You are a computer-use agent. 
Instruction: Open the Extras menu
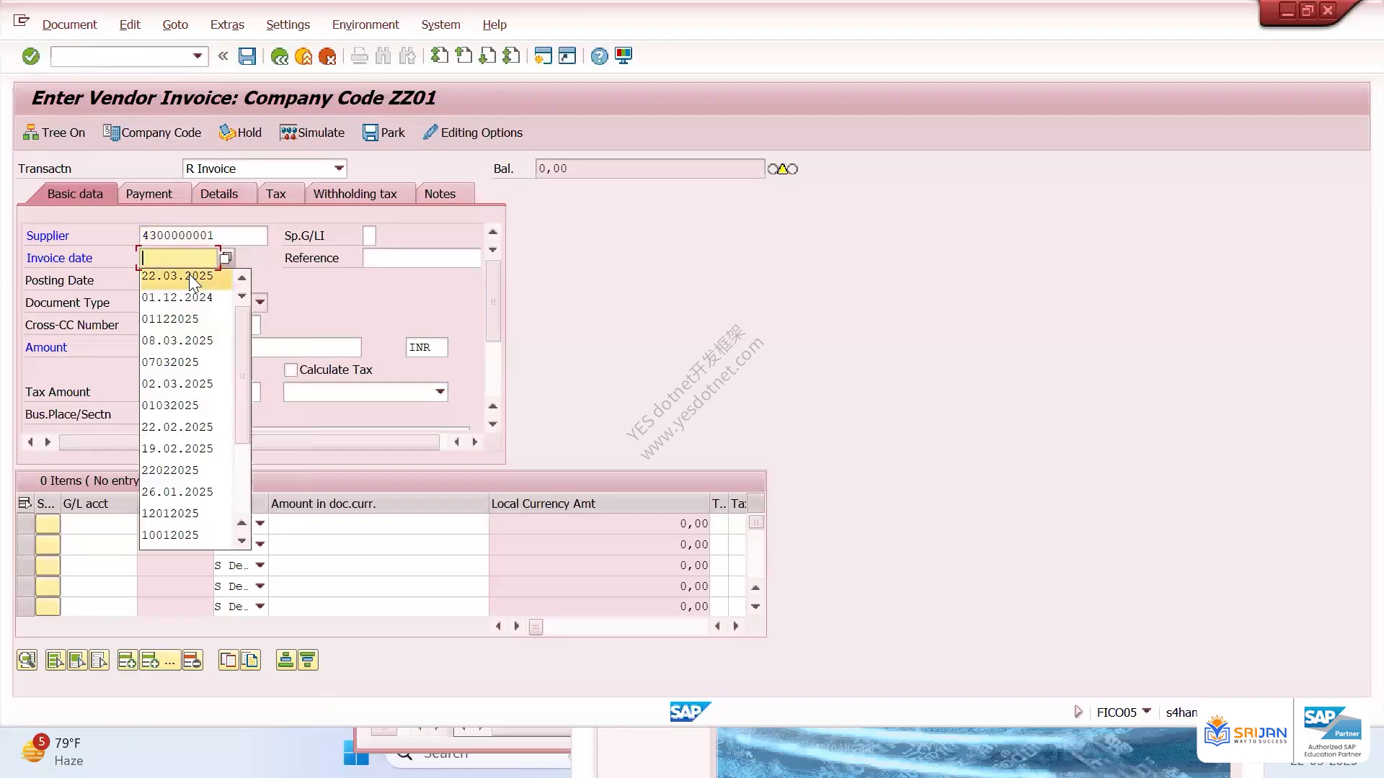[227, 24]
